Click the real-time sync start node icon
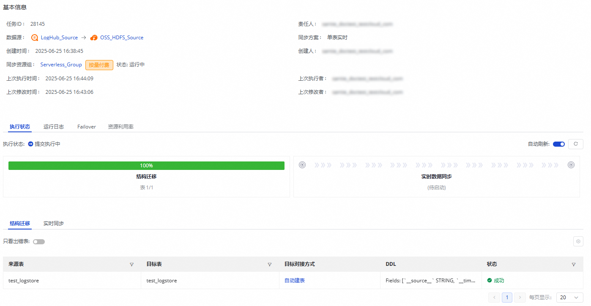 click(x=302, y=165)
